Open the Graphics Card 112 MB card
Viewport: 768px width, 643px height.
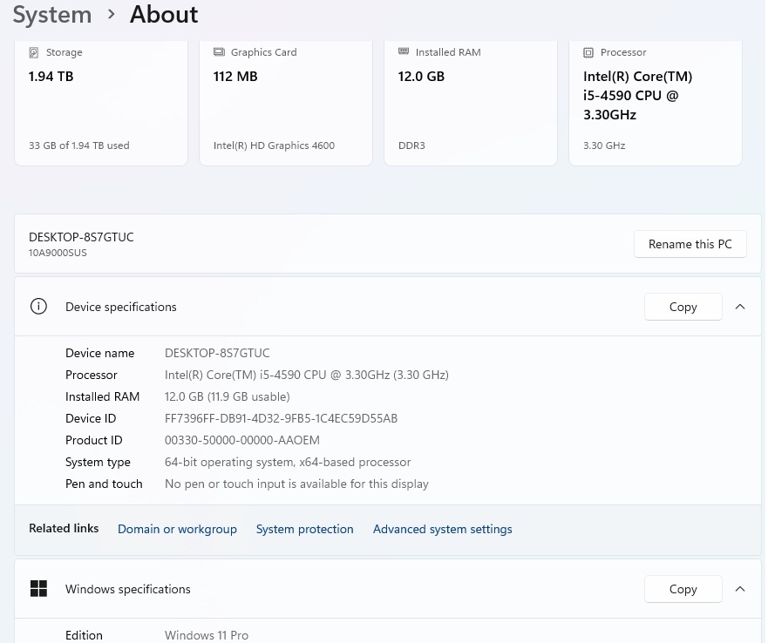click(x=286, y=103)
